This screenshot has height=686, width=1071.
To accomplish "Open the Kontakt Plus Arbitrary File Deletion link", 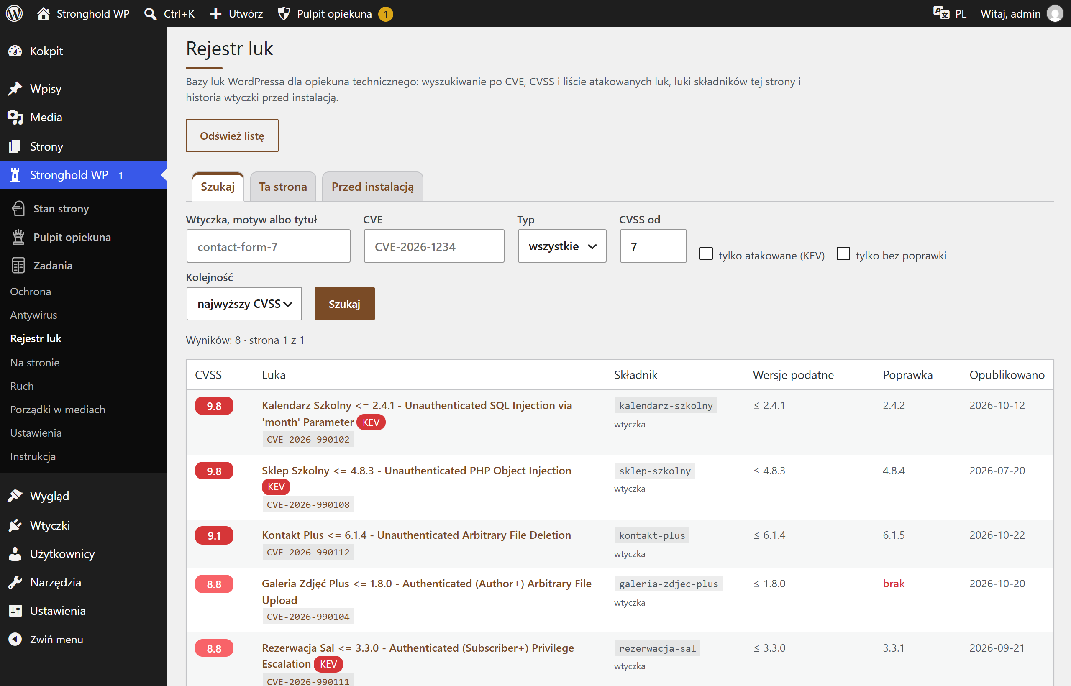I will [x=417, y=535].
